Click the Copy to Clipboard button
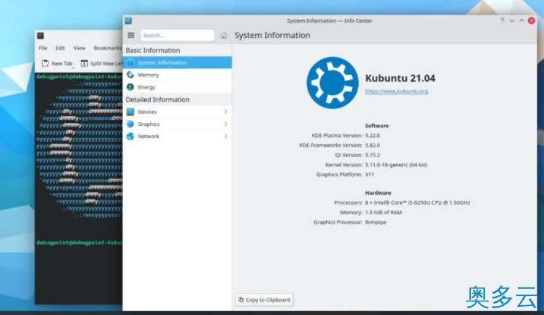This screenshot has width=544, height=315. point(264,300)
